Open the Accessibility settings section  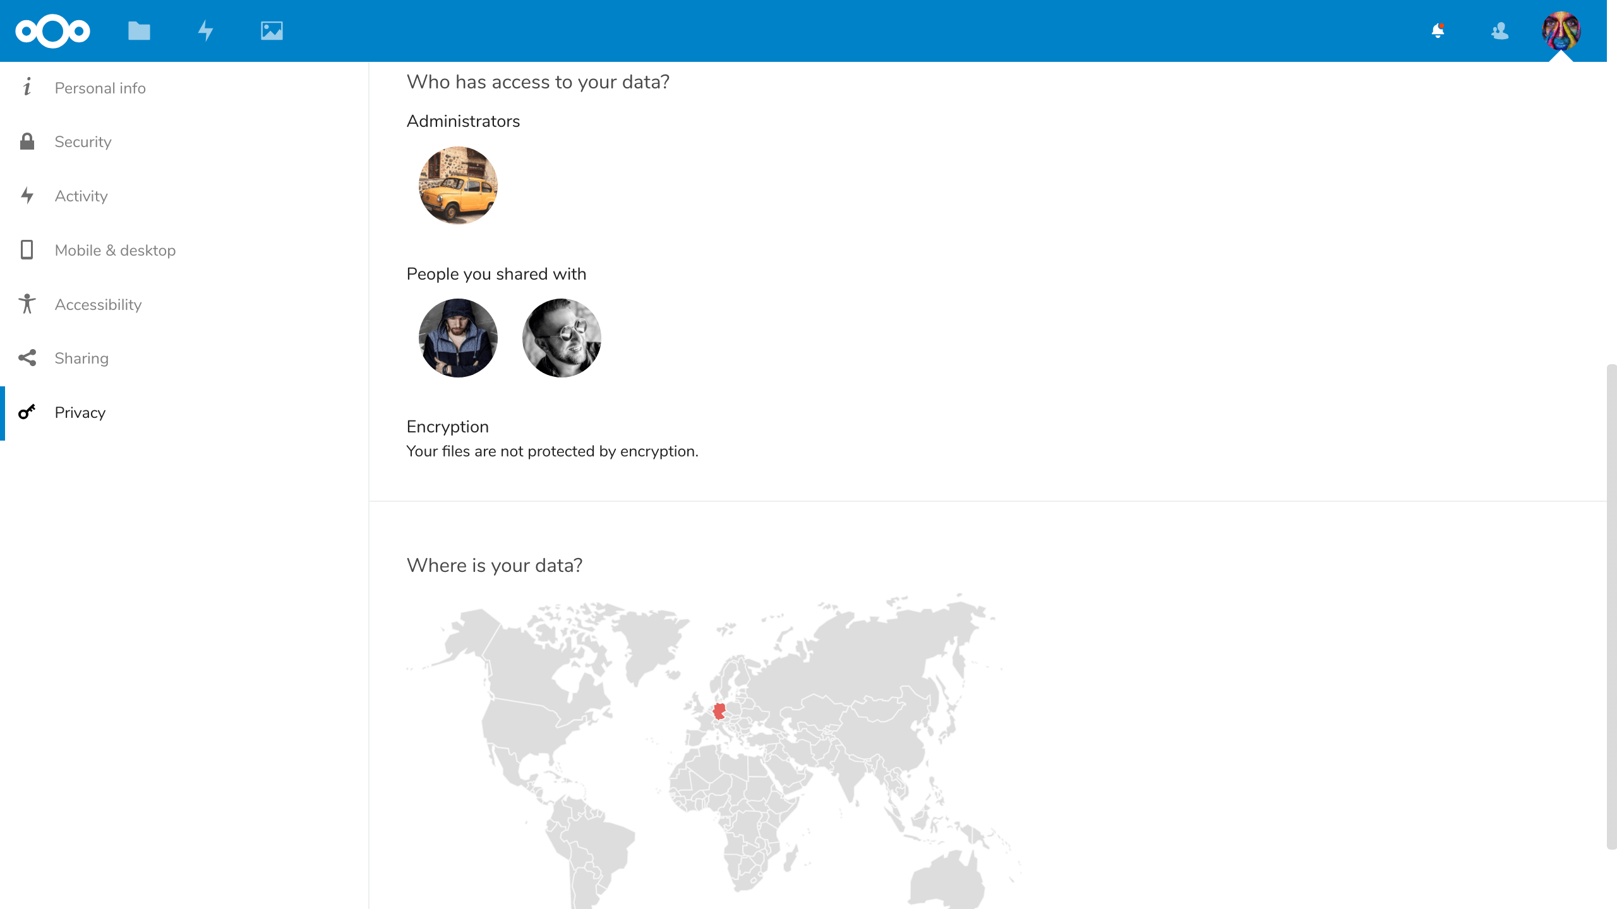[98, 305]
